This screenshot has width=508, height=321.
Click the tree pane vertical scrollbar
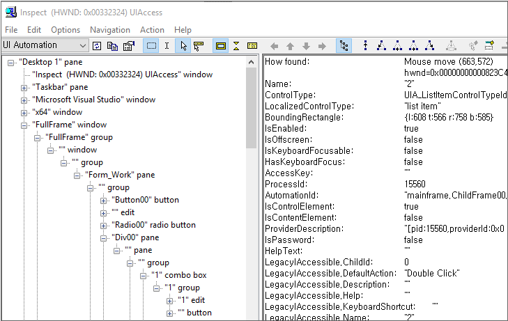(252, 209)
